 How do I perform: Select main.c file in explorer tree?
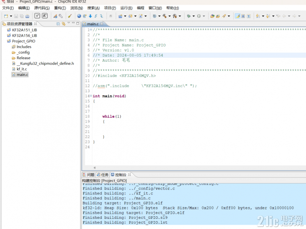point(20,75)
